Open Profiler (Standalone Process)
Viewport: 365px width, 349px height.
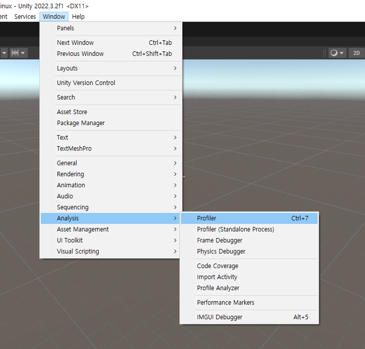point(249,229)
